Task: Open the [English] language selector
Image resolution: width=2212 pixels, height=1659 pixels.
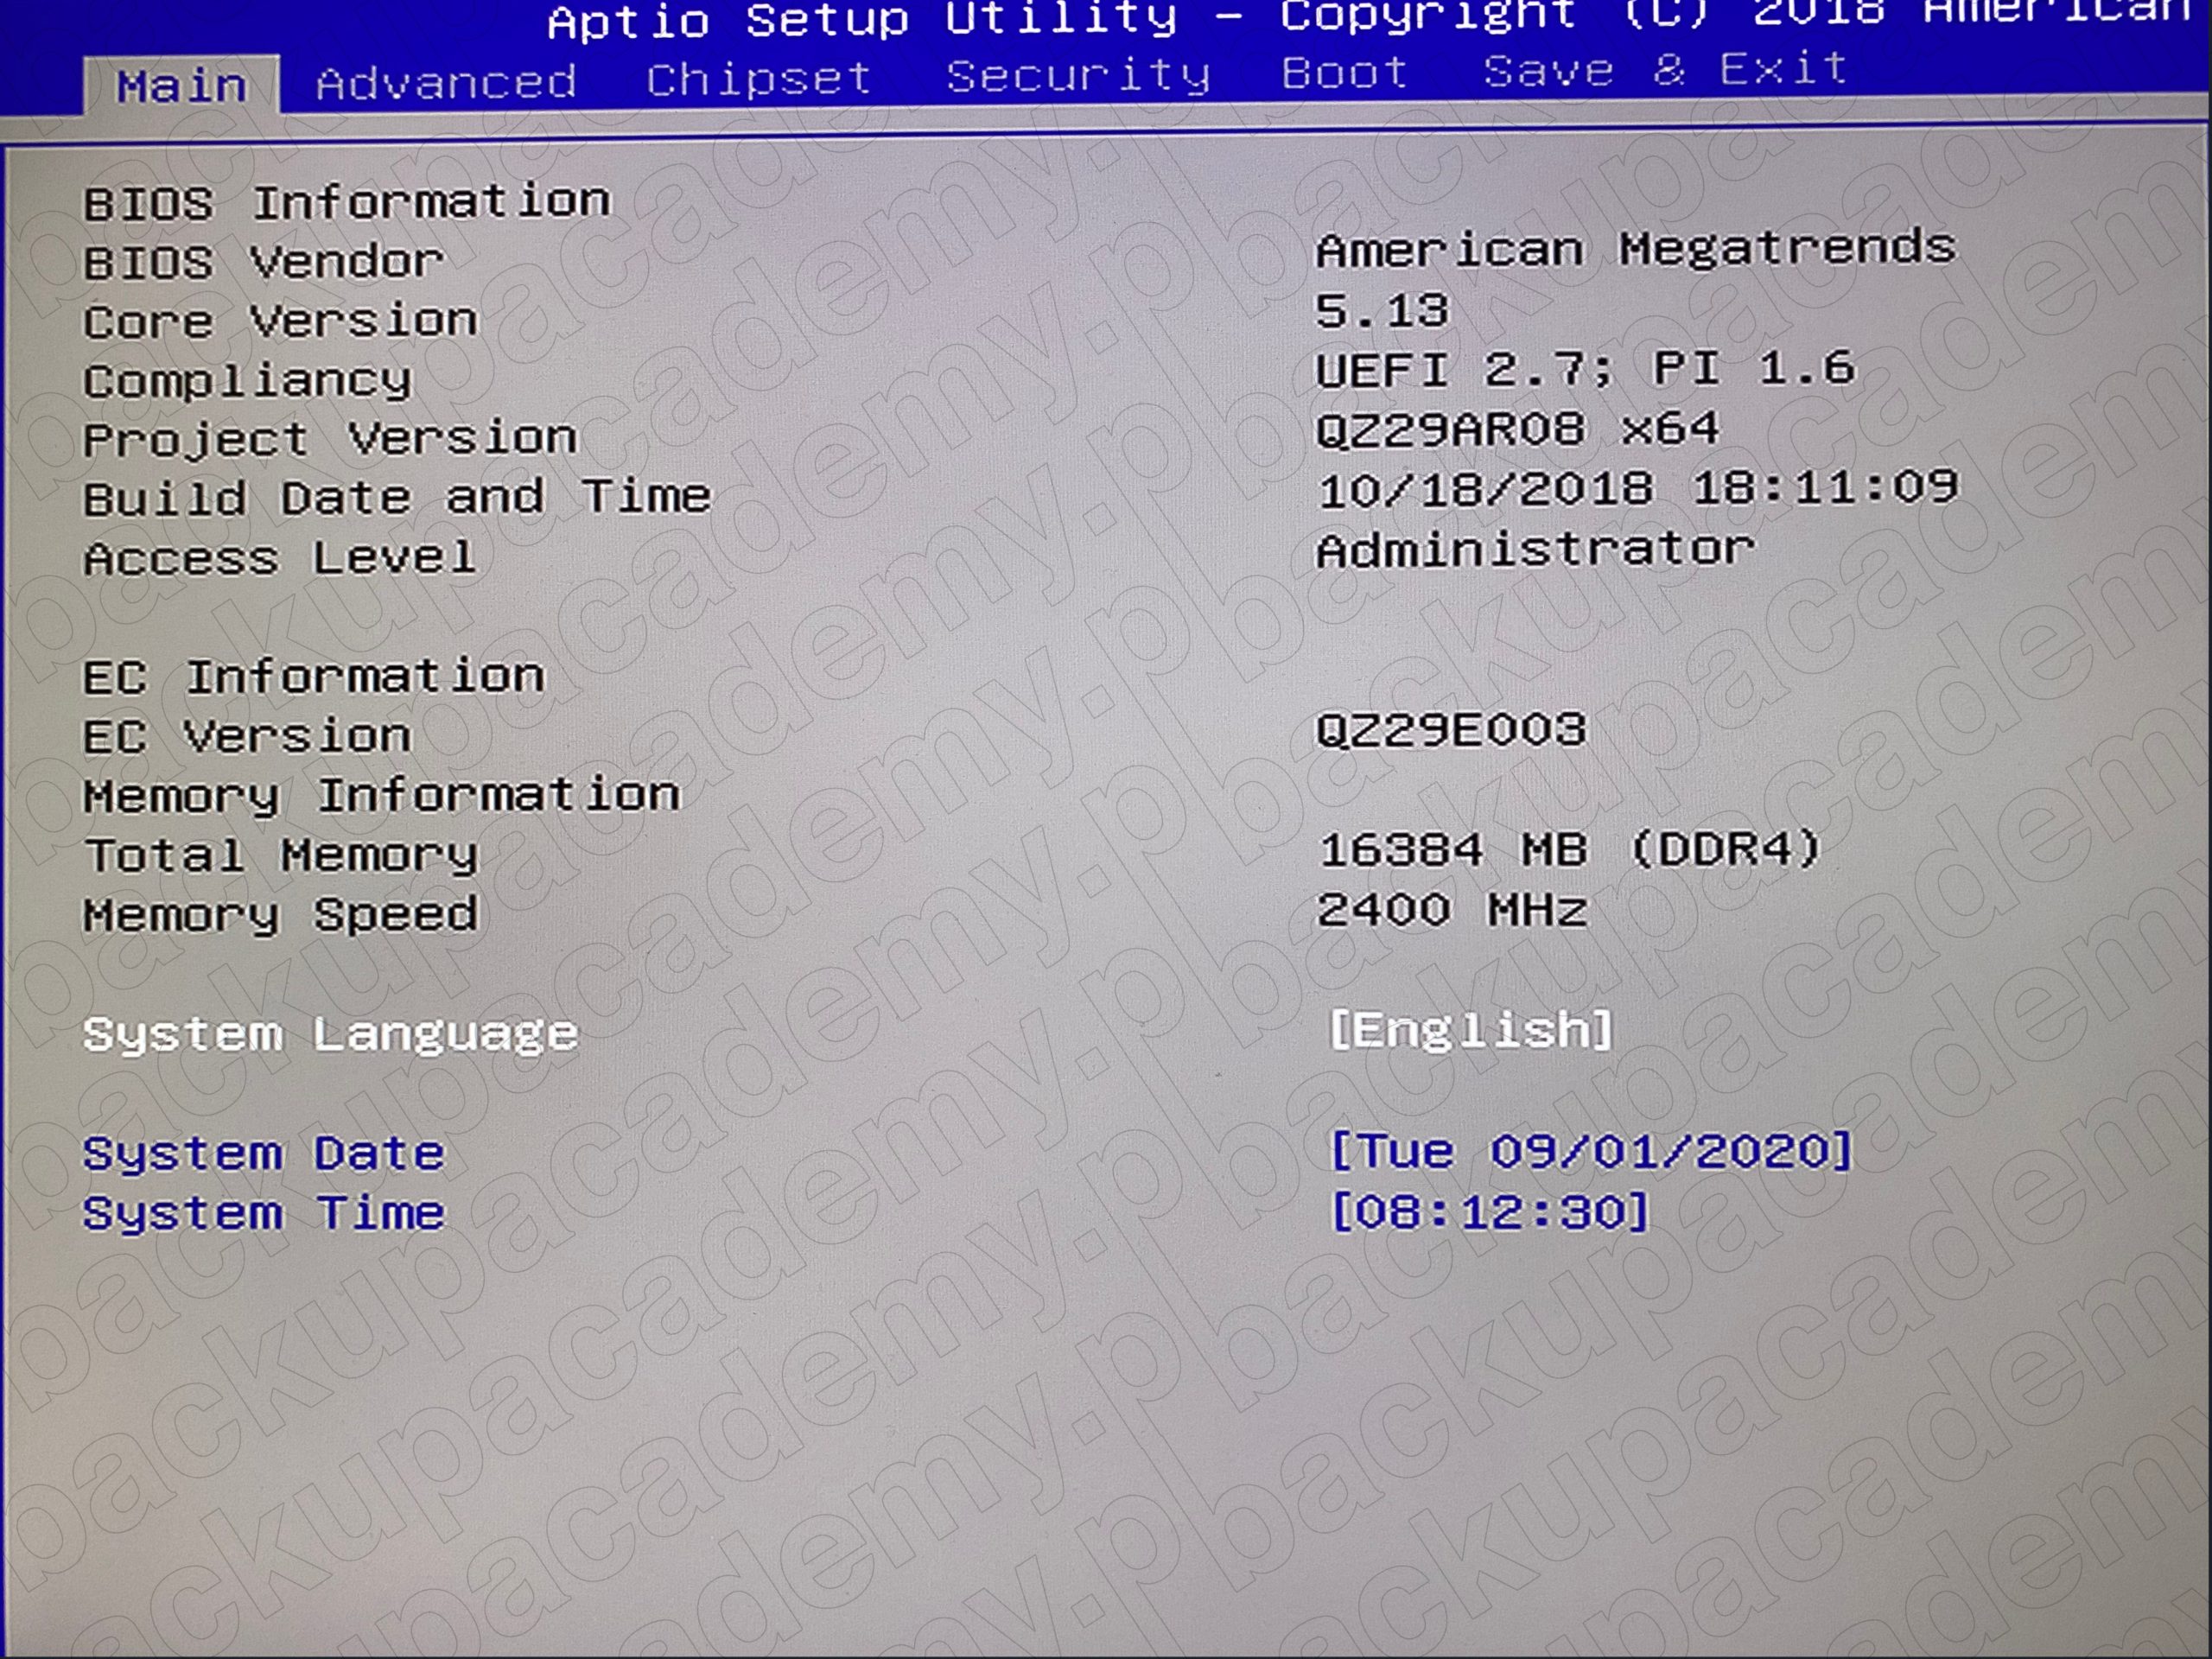Action: click(x=1471, y=1029)
